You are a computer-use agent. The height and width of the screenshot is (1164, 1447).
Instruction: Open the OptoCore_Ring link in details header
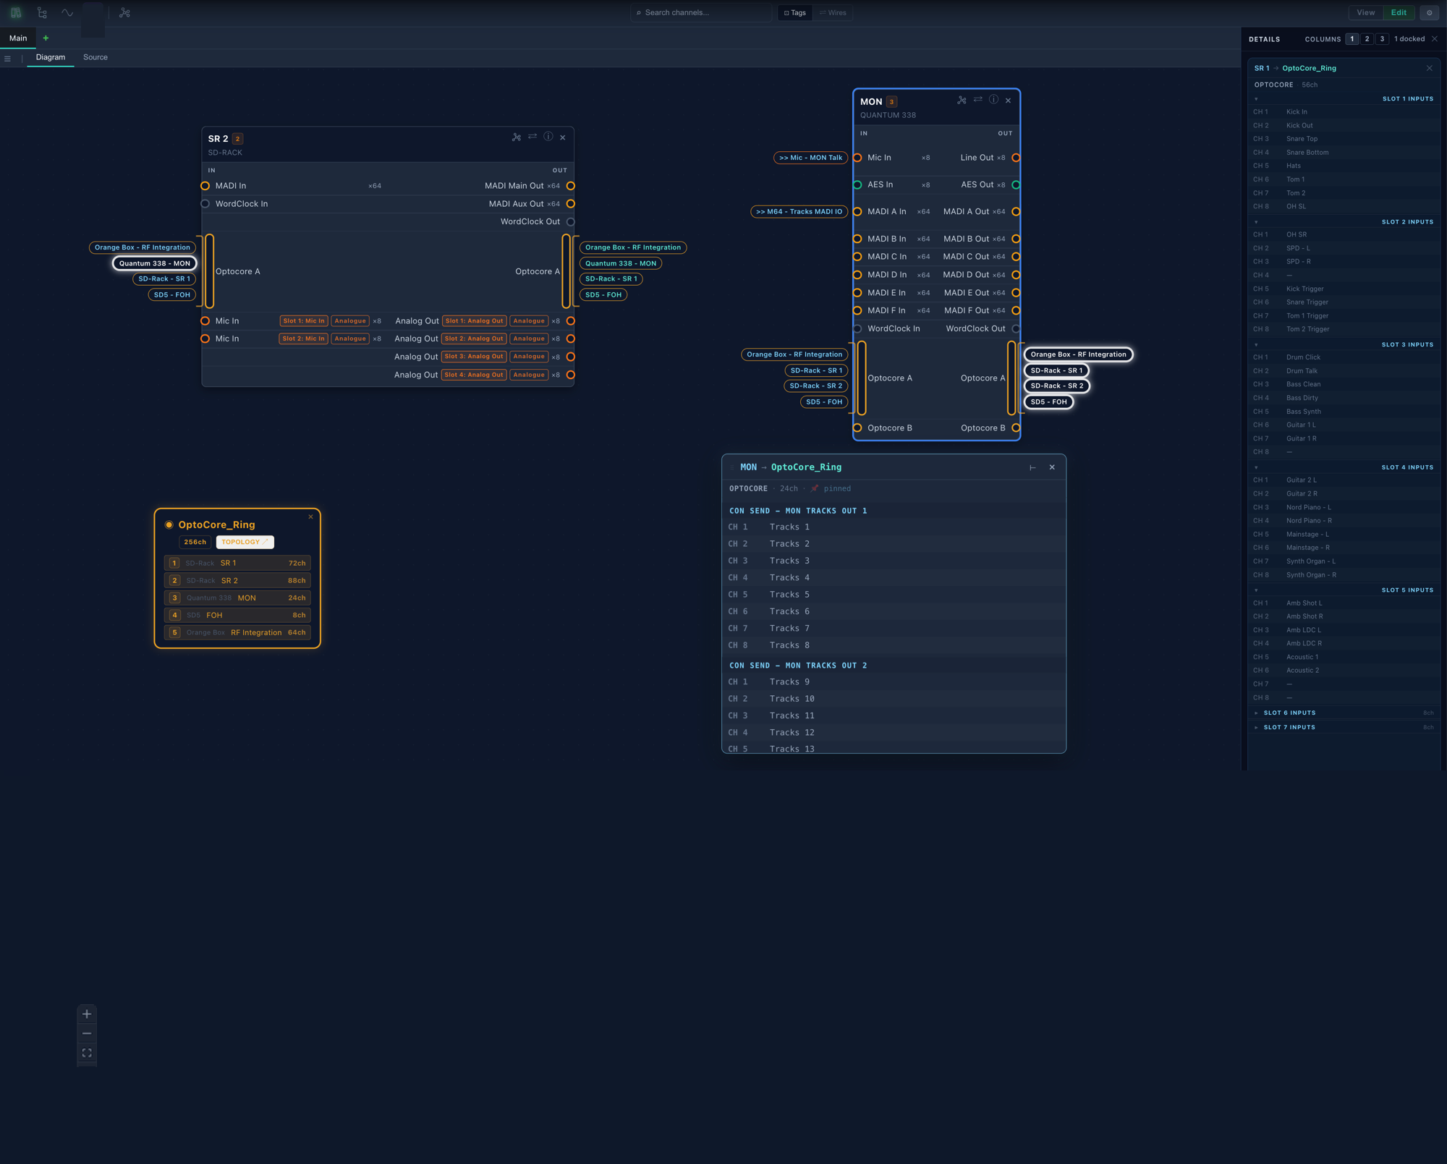[1309, 68]
